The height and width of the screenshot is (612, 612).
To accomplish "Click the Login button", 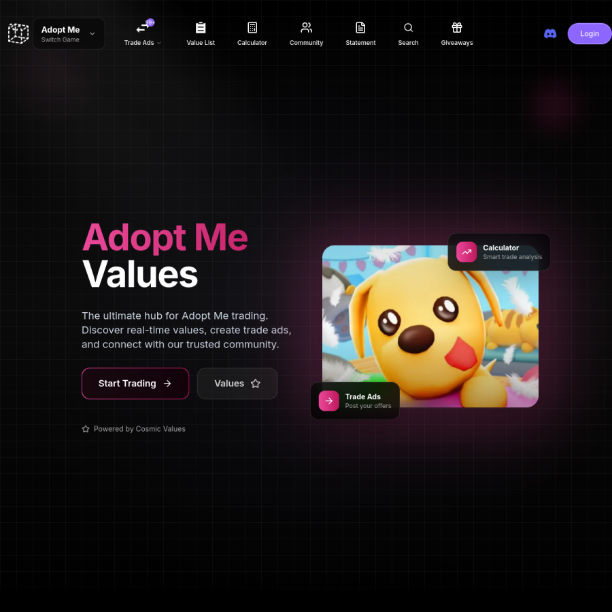I will [x=590, y=33].
